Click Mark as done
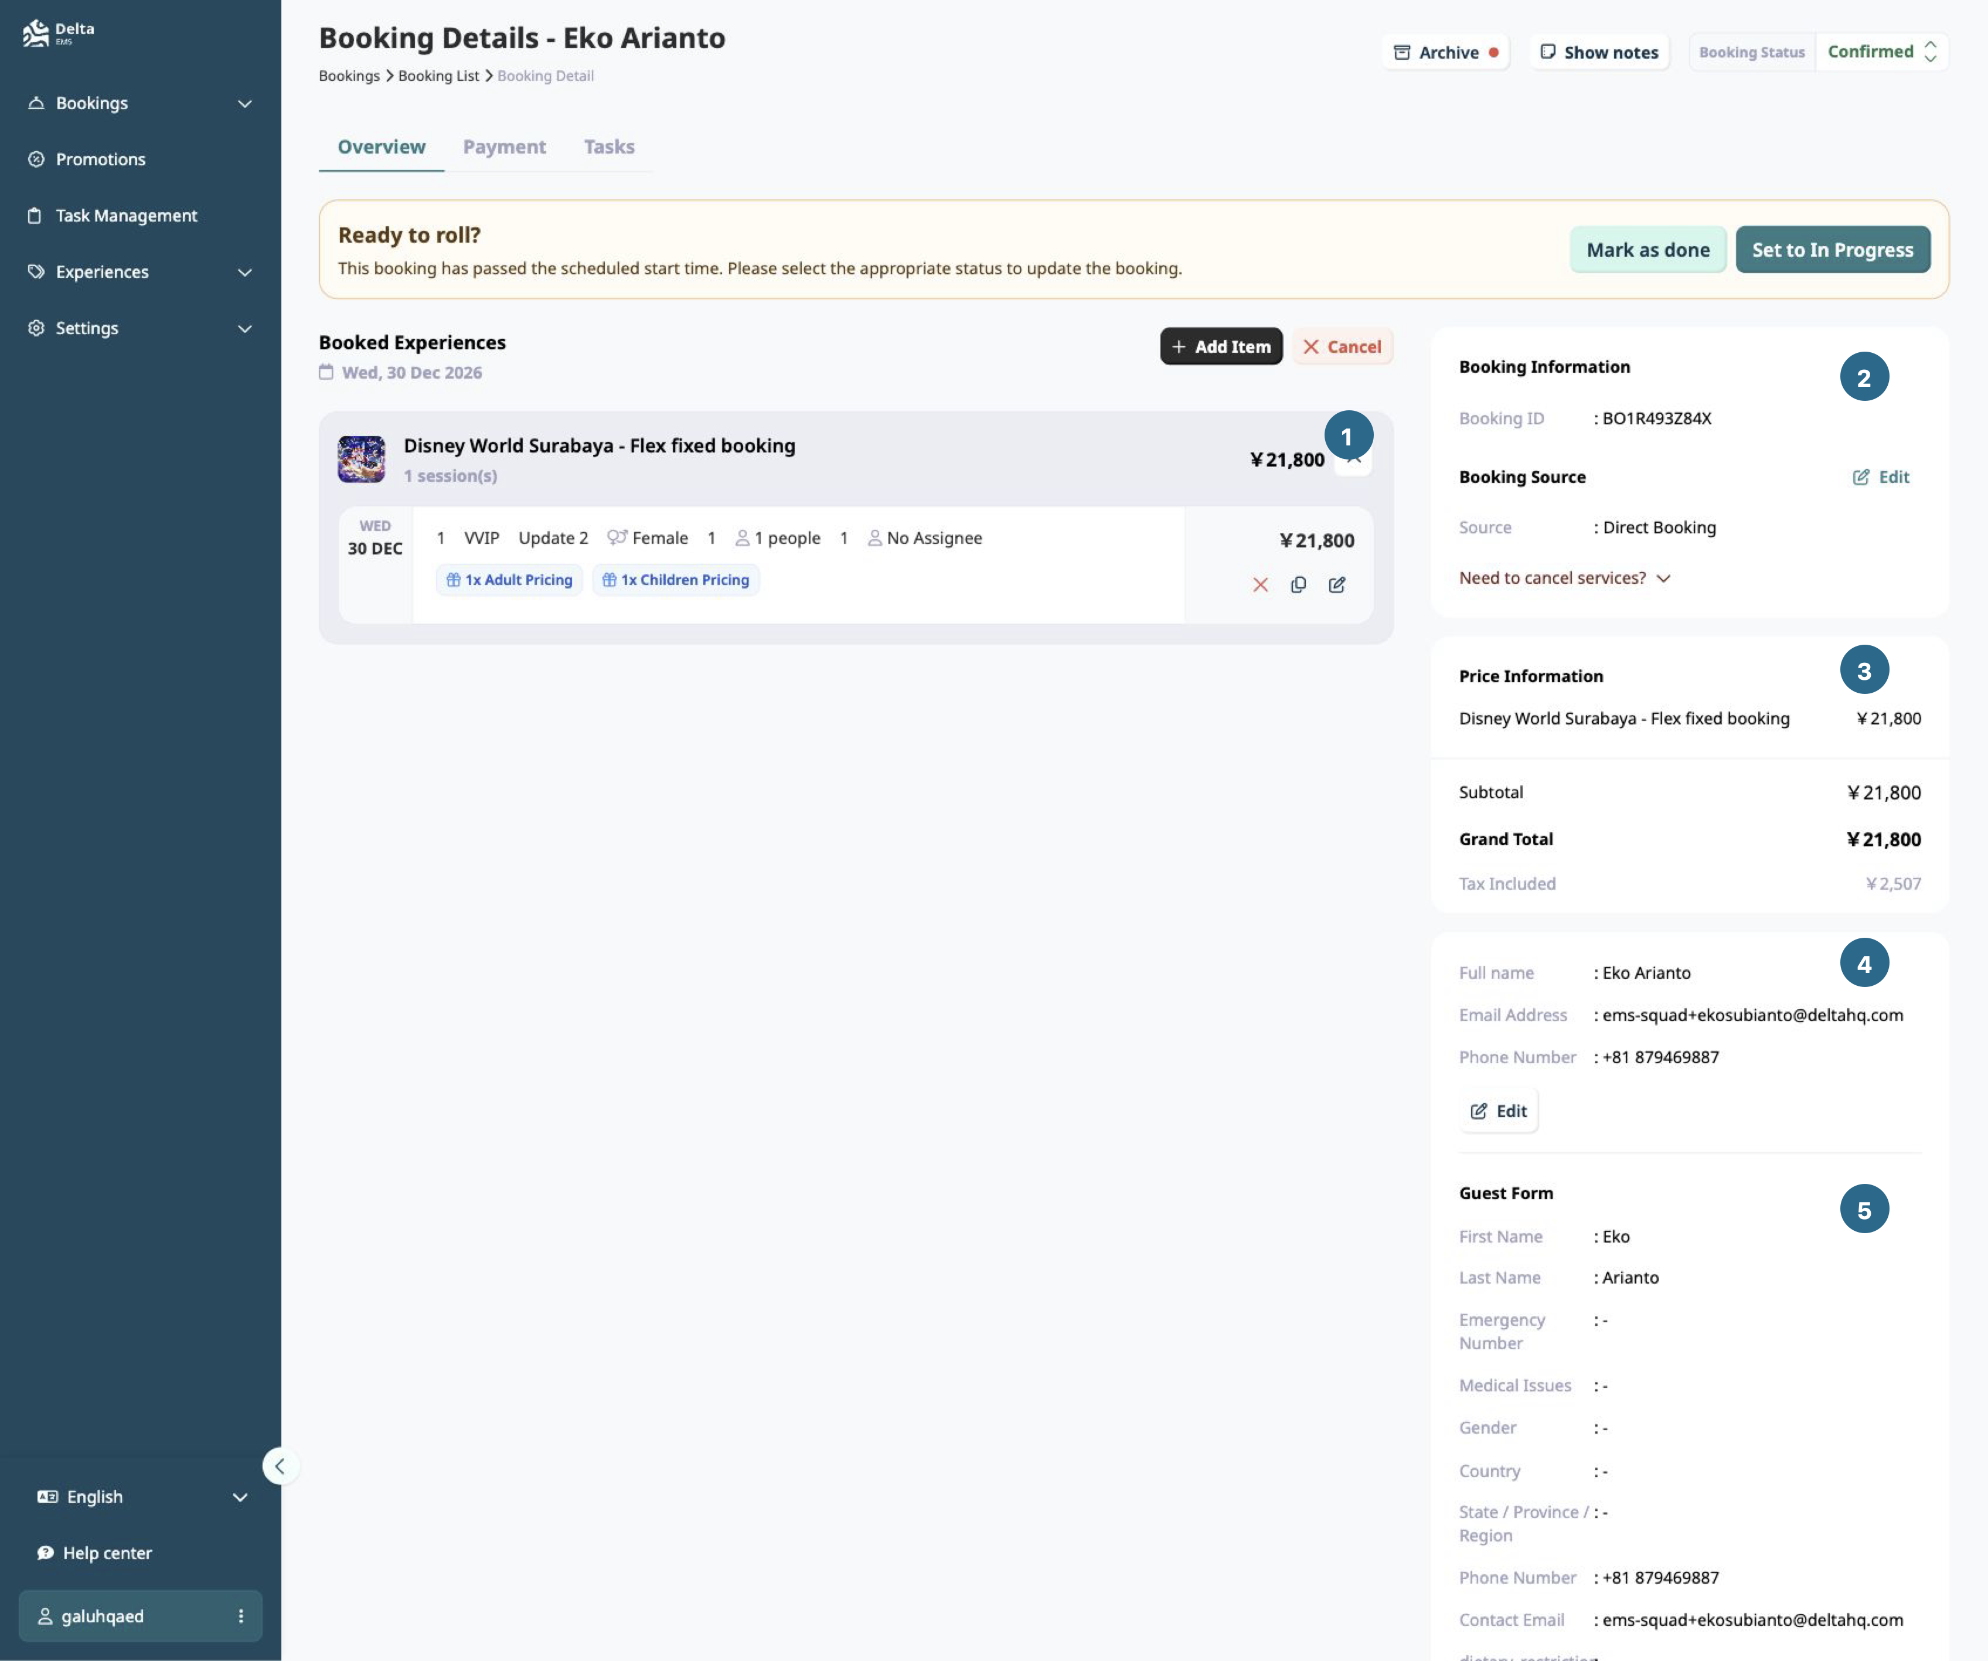This screenshot has width=1988, height=1661. pos(1647,250)
